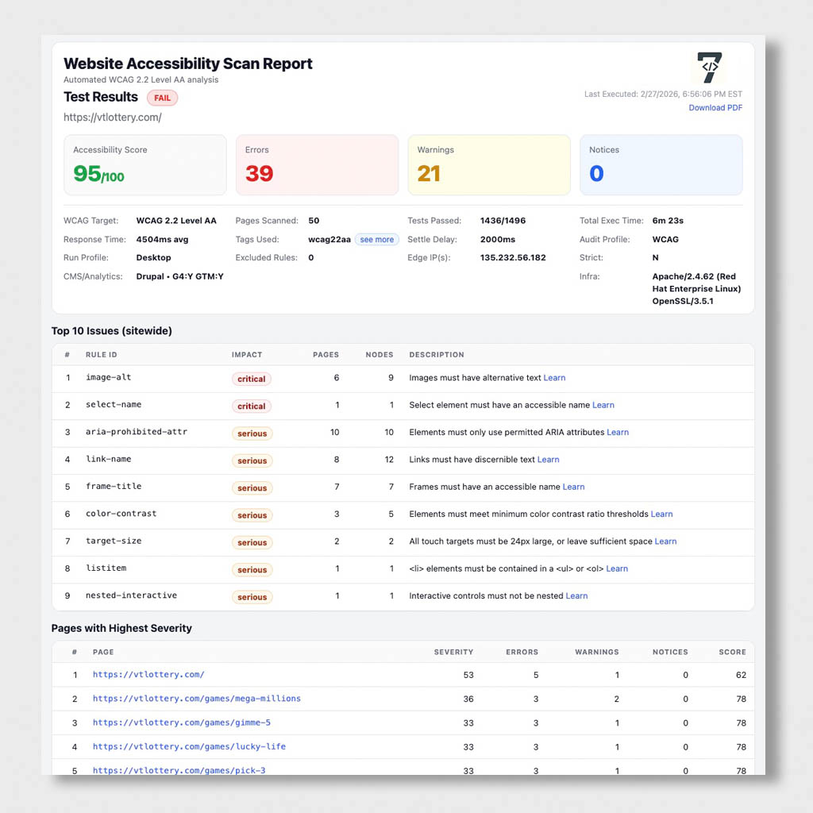This screenshot has width=813, height=813.
Task: Select the Notices 0 summary card
Action: [x=661, y=164]
